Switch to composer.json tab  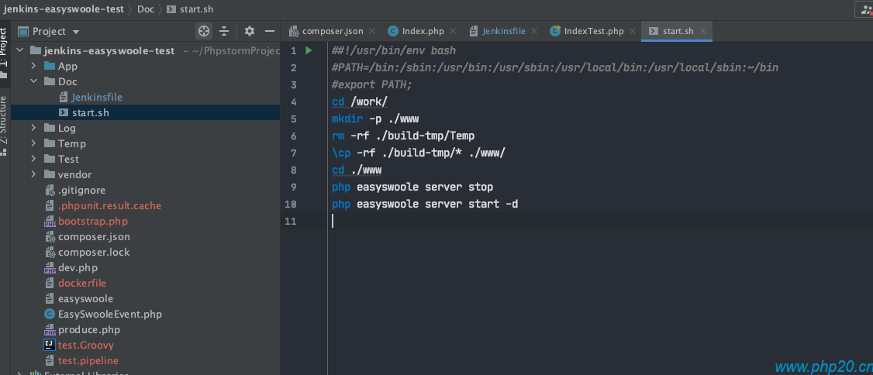[333, 31]
